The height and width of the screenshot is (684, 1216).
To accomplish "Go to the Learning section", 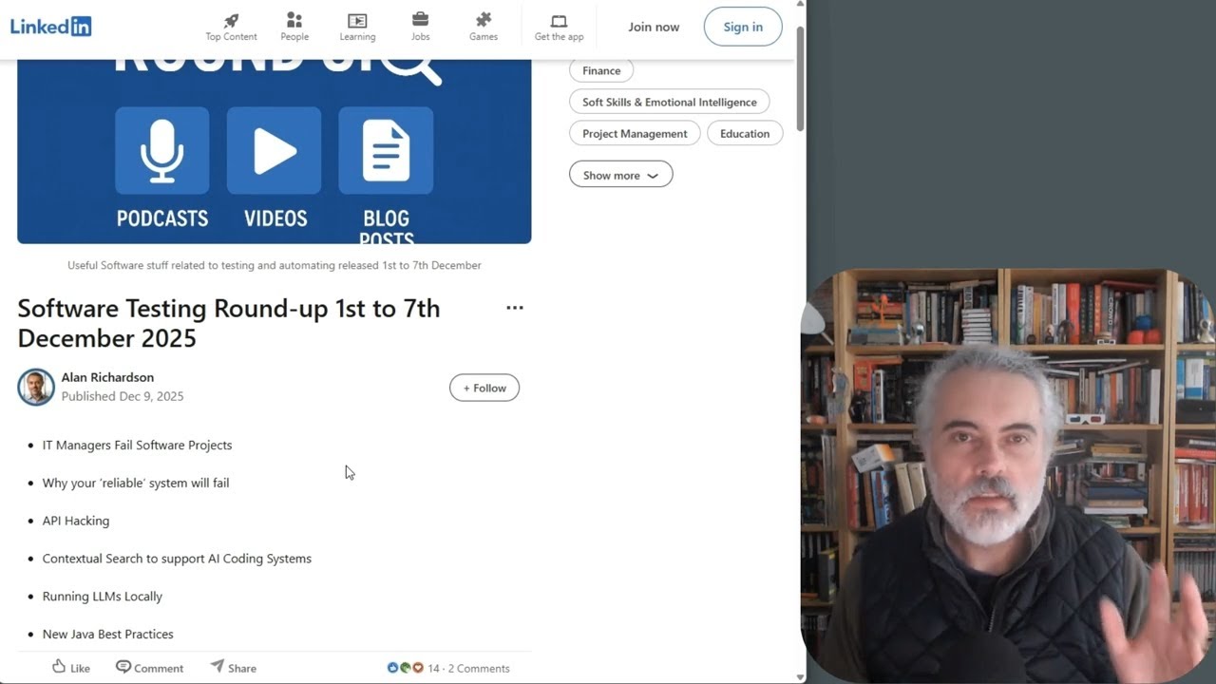I will (357, 27).
